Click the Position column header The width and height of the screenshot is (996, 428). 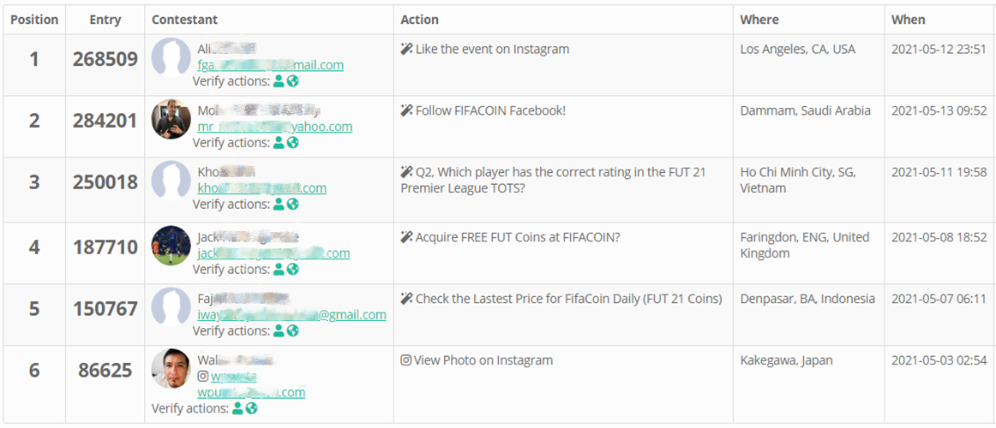34,20
